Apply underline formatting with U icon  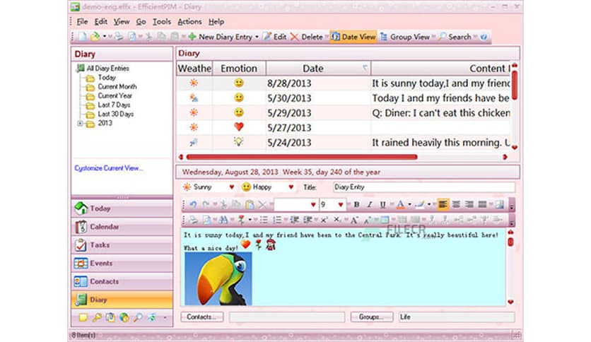click(382, 204)
